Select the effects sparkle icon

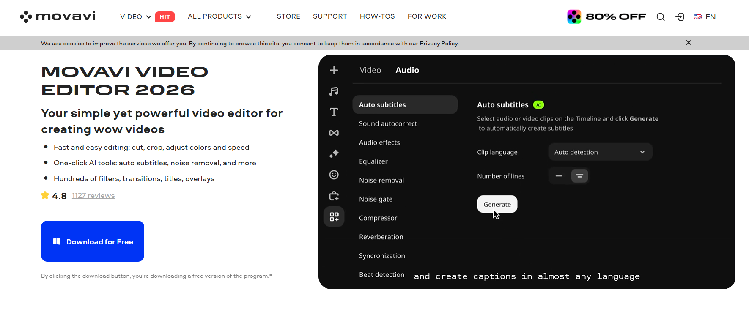point(334,153)
